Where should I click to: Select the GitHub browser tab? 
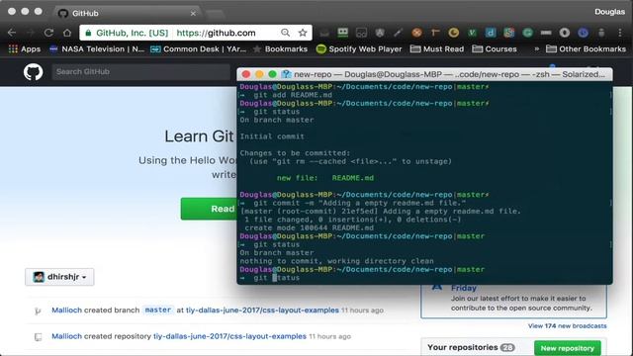128,13
